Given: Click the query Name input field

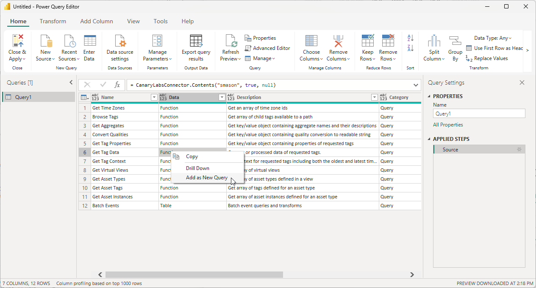Looking at the screenshot, I should click(479, 113).
